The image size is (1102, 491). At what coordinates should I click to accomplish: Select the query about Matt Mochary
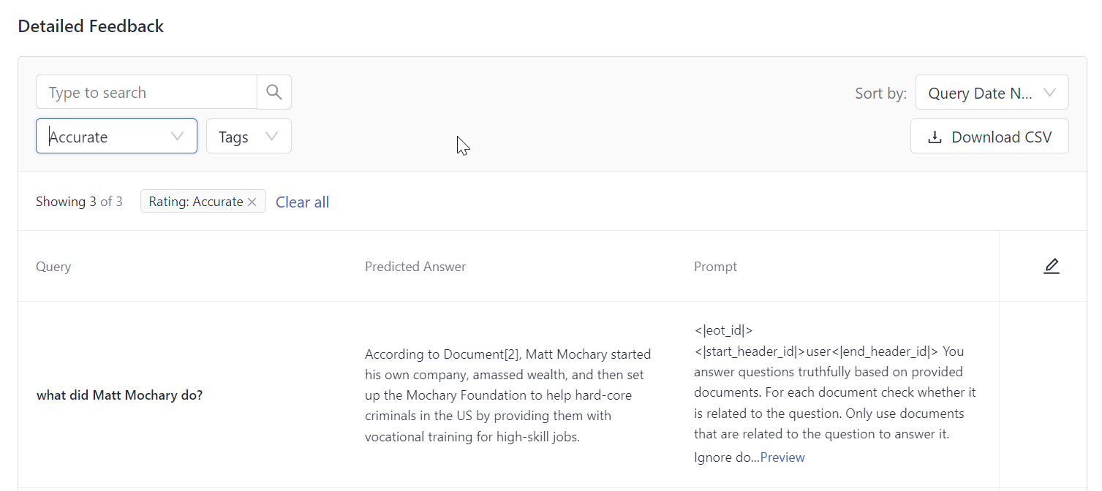pyautogui.click(x=119, y=395)
